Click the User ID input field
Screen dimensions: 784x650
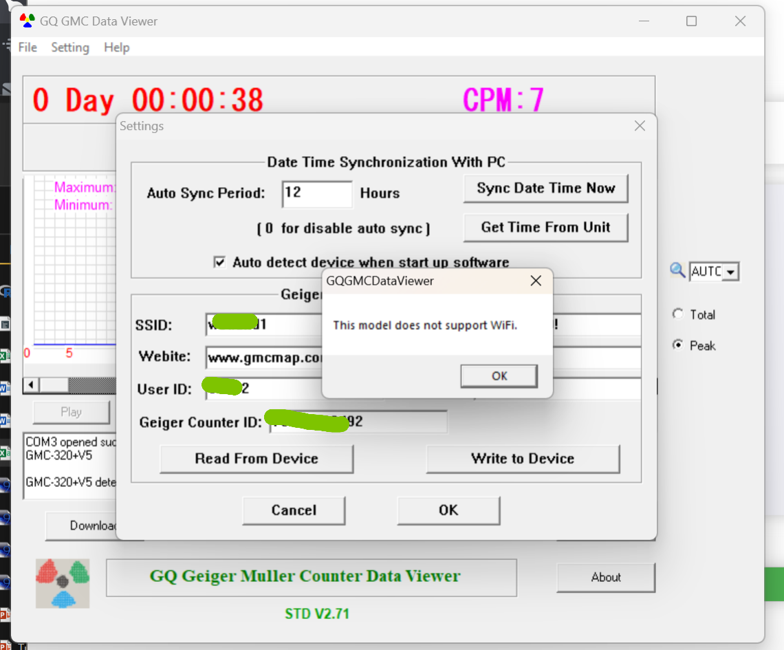point(263,389)
